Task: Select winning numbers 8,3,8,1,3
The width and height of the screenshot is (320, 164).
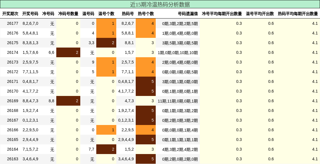Action: (x=30, y=43)
